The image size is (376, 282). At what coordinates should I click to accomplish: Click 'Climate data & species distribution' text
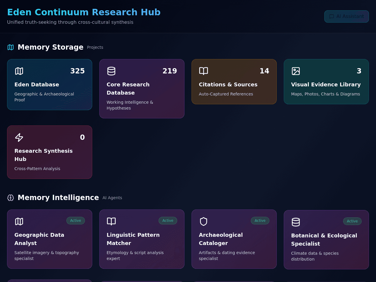(315, 256)
